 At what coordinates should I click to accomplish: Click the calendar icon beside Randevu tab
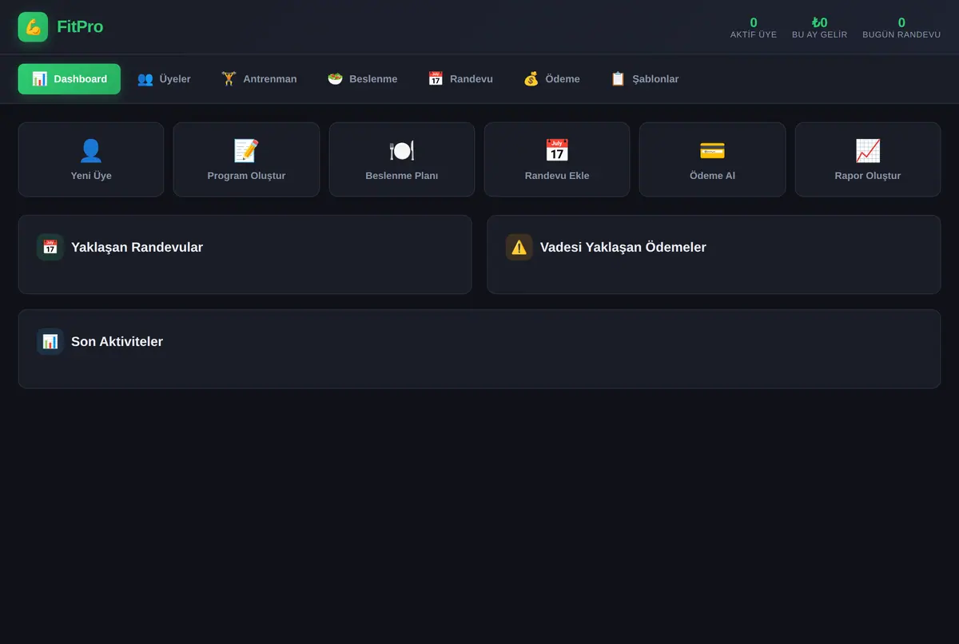(436, 79)
